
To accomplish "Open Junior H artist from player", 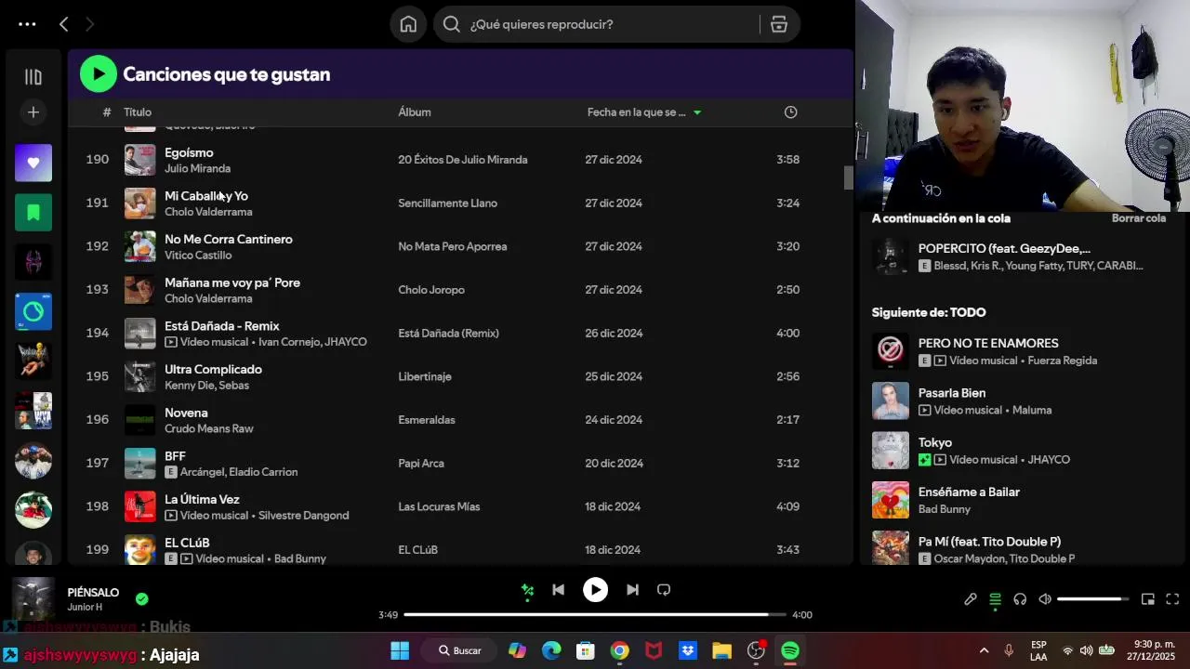I will point(85,607).
